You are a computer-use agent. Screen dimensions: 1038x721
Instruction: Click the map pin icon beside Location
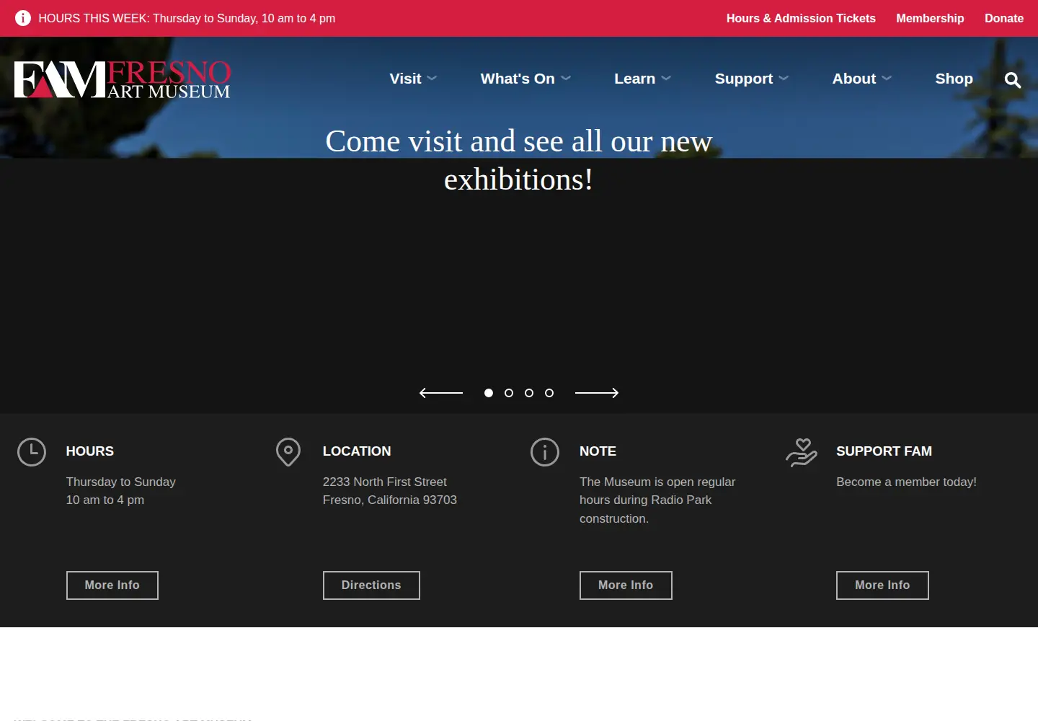click(288, 452)
